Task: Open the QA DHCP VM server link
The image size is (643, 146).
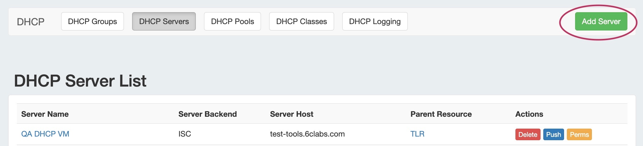Action: click(x=45, y=134)
